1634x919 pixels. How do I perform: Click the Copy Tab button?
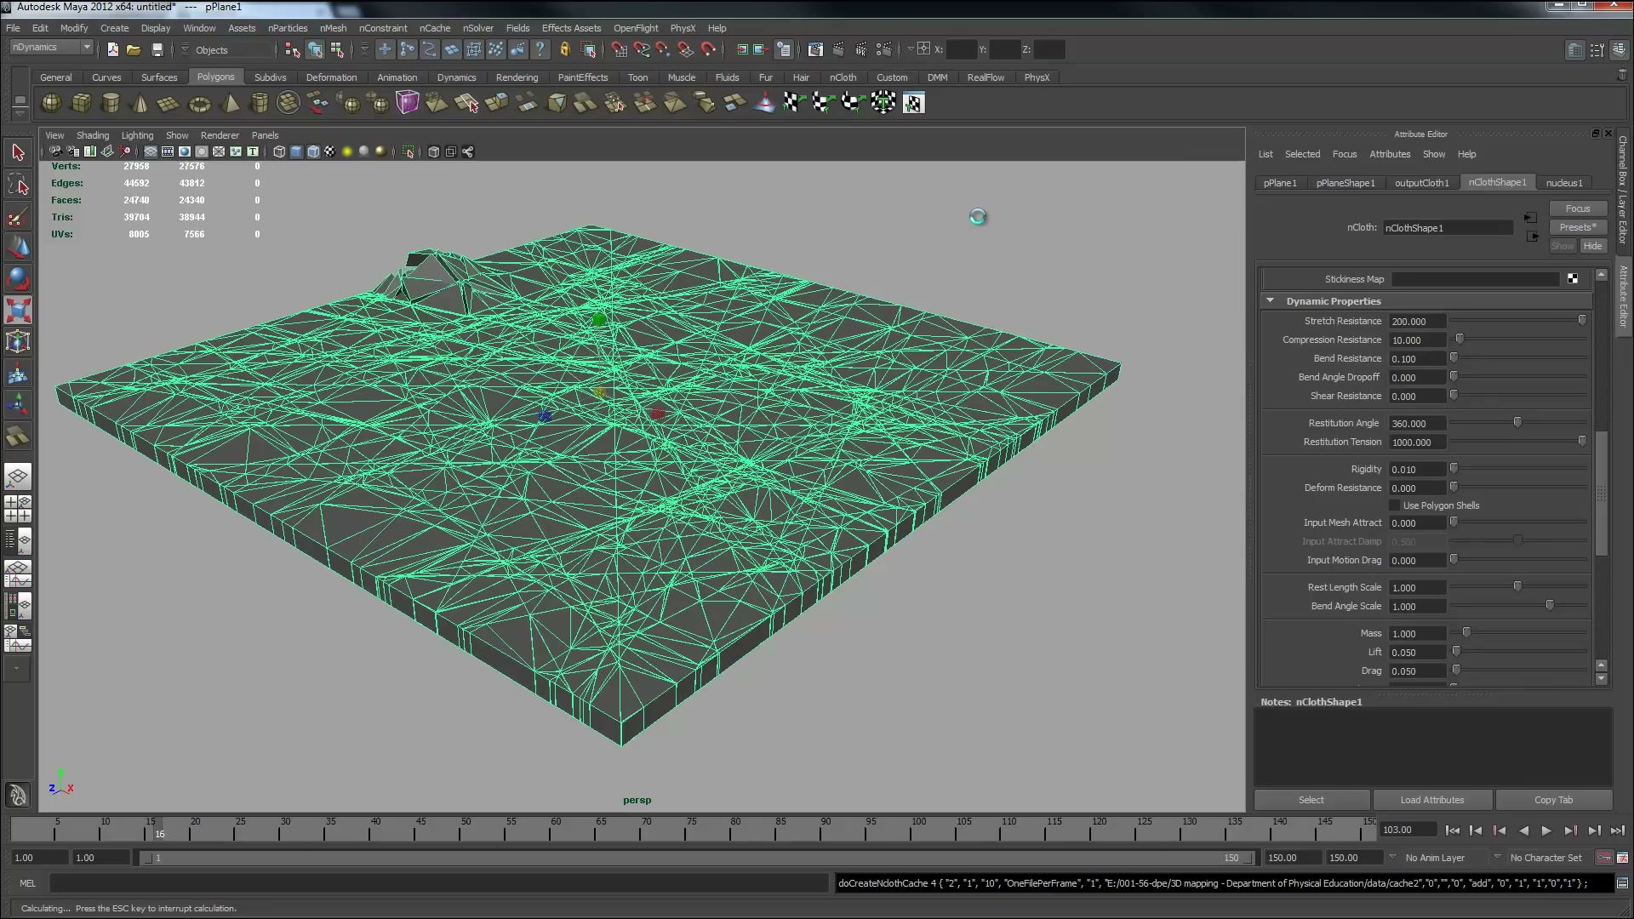click(1553, 800)
